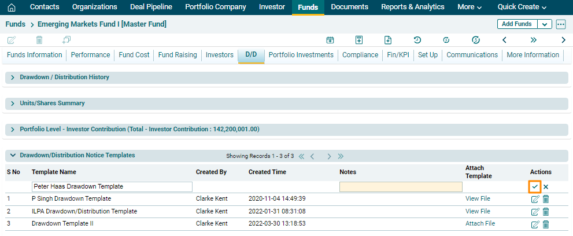Edit the P Singh Drawdown Template row

[535, 199]
